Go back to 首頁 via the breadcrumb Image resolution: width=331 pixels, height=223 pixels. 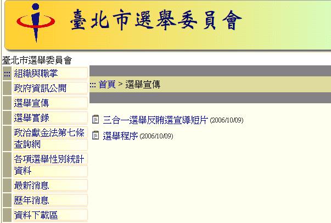pyautogui.click(x=107, y=85)
